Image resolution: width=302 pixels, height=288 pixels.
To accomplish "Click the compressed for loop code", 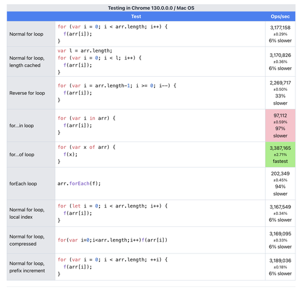I will (x=112, y=240).
